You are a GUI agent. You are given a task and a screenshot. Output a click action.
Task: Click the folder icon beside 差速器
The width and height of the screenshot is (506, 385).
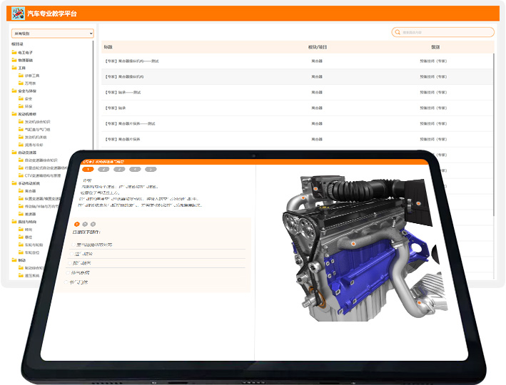click(x=21, y=214)
